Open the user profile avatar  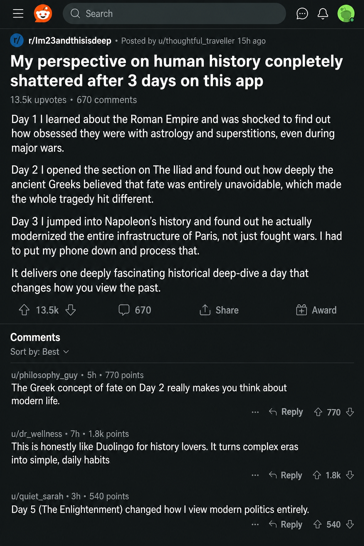(x=346, y=14)
